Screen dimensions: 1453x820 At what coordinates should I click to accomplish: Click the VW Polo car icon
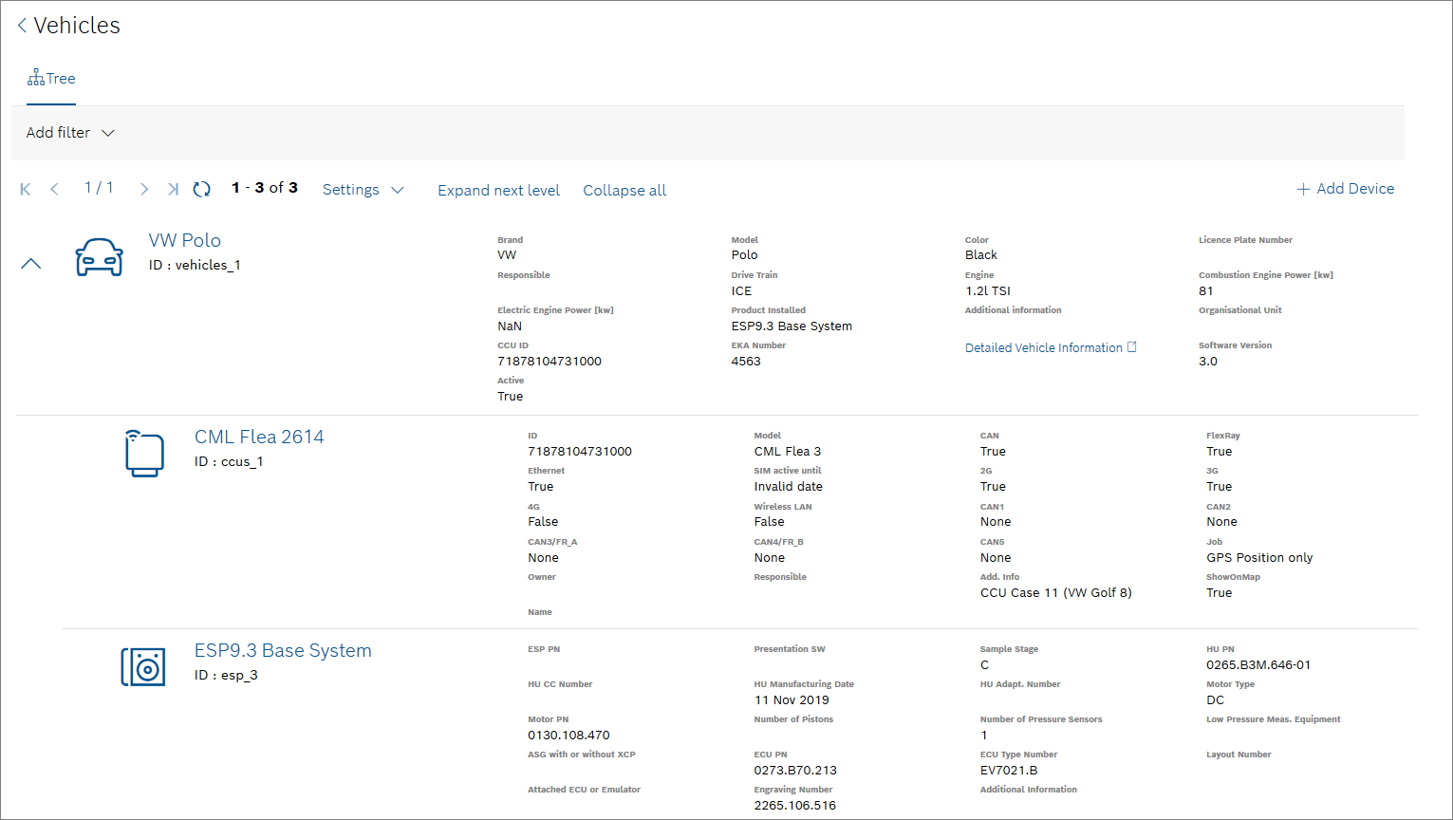99,257
